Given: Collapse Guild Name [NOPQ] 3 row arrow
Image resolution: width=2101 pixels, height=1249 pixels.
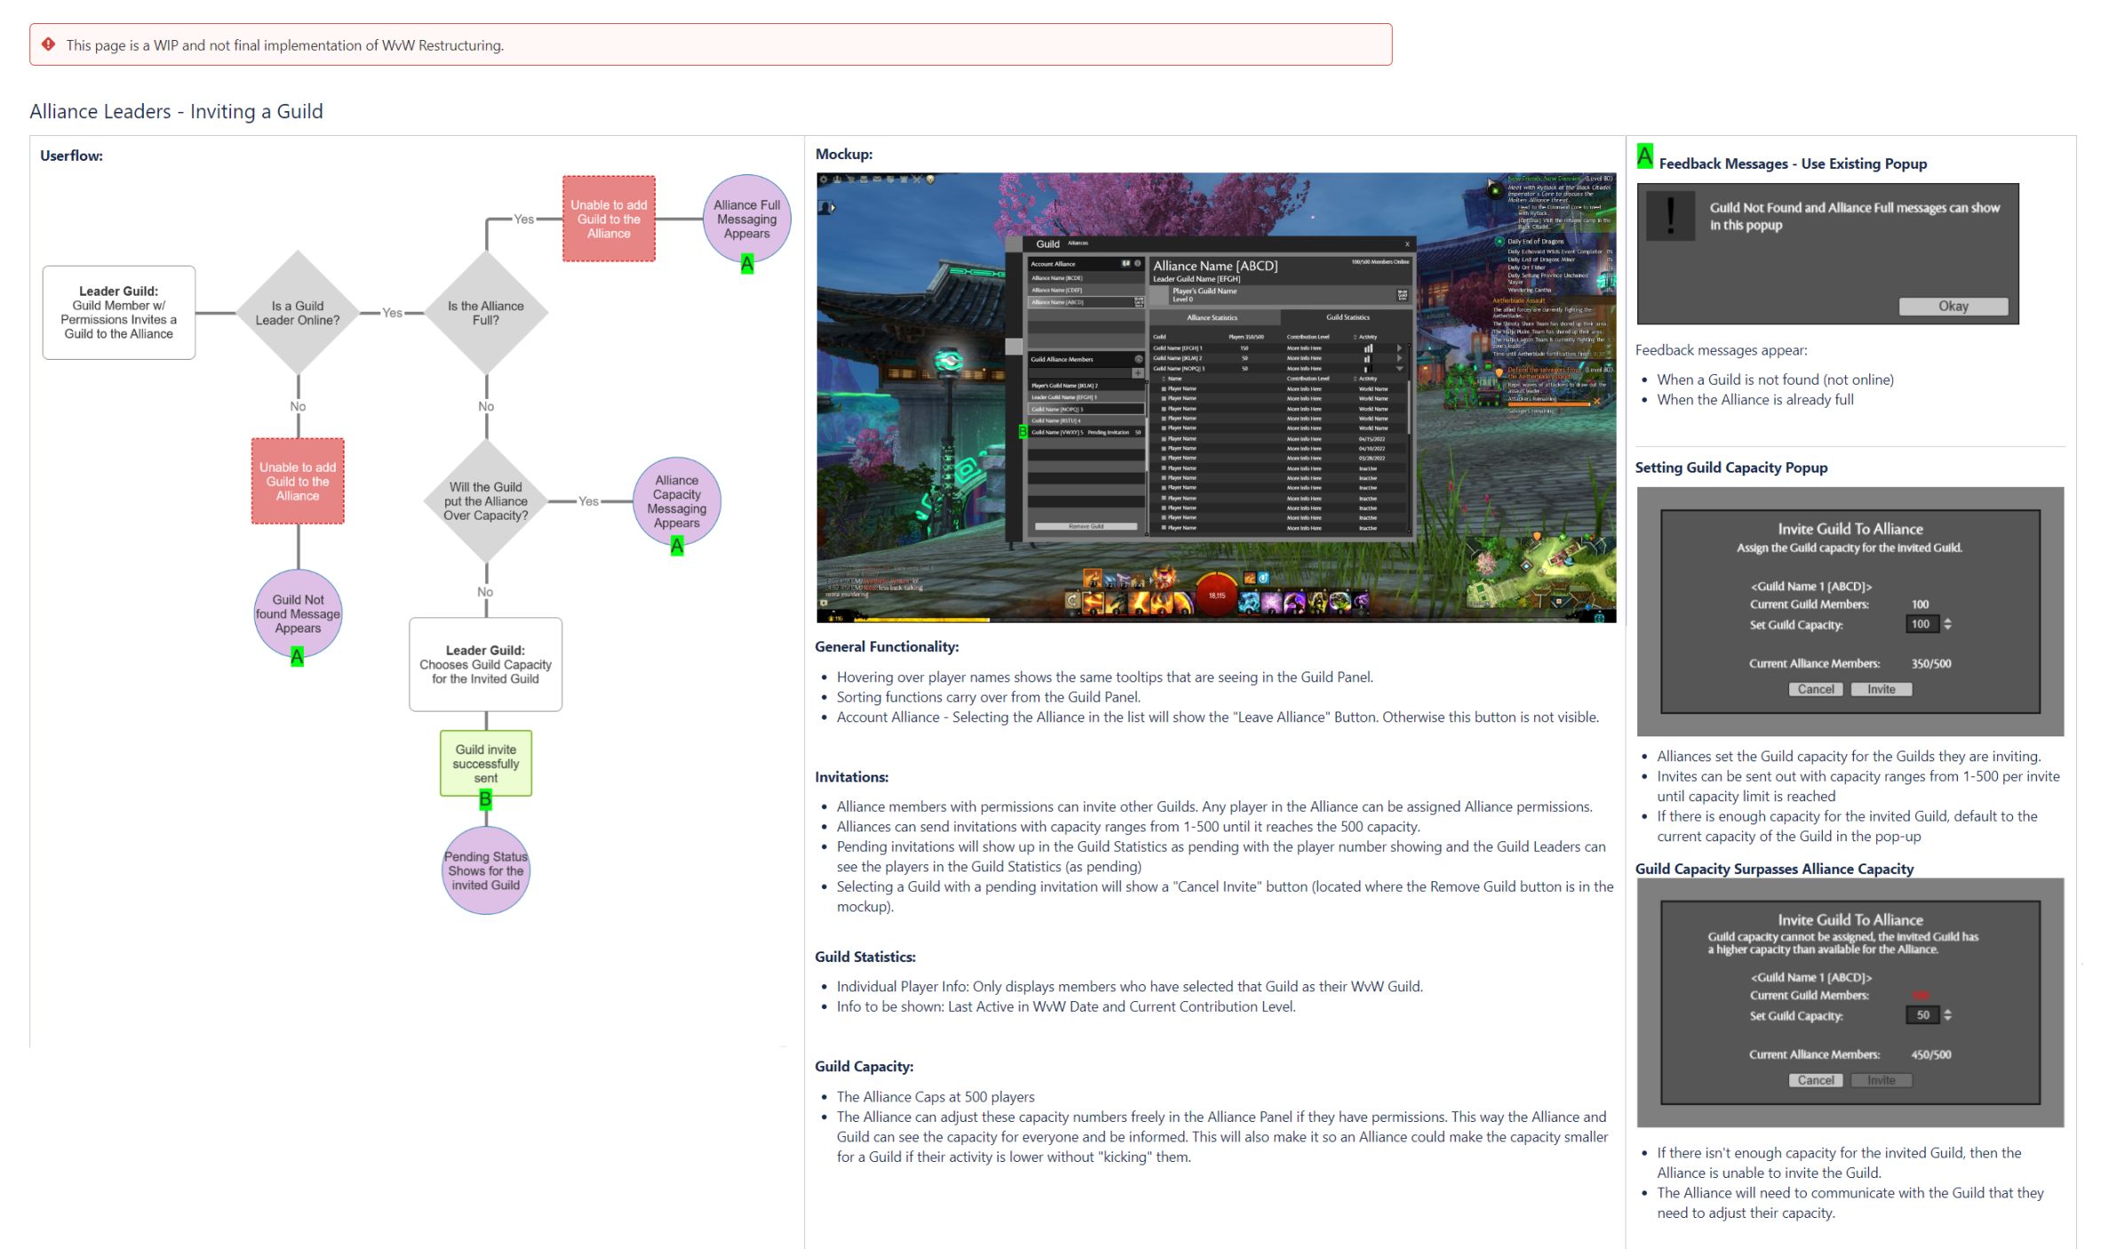Looking at the screenshot, I should click(1400, 369).
